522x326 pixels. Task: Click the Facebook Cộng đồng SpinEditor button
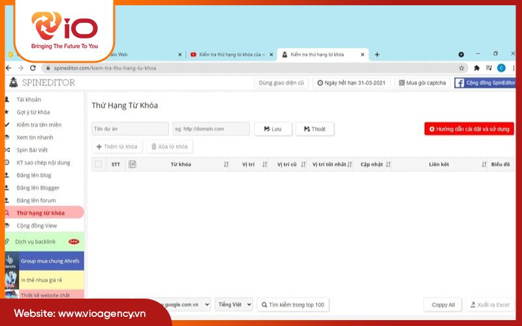[485, 83]
